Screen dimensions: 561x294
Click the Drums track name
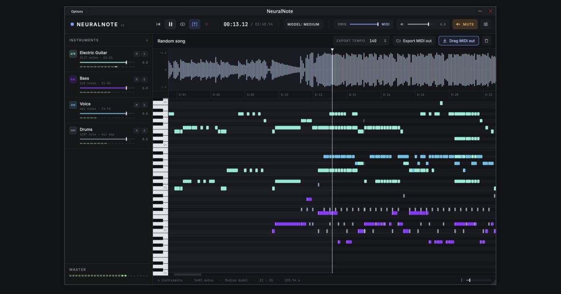click(x=86, y=129)
